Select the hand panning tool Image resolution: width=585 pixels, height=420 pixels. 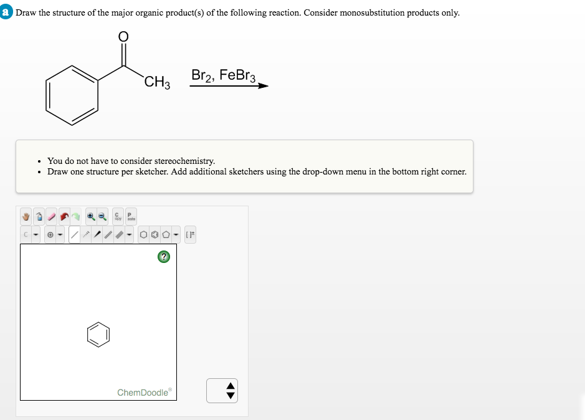click(x=26, y=217)
